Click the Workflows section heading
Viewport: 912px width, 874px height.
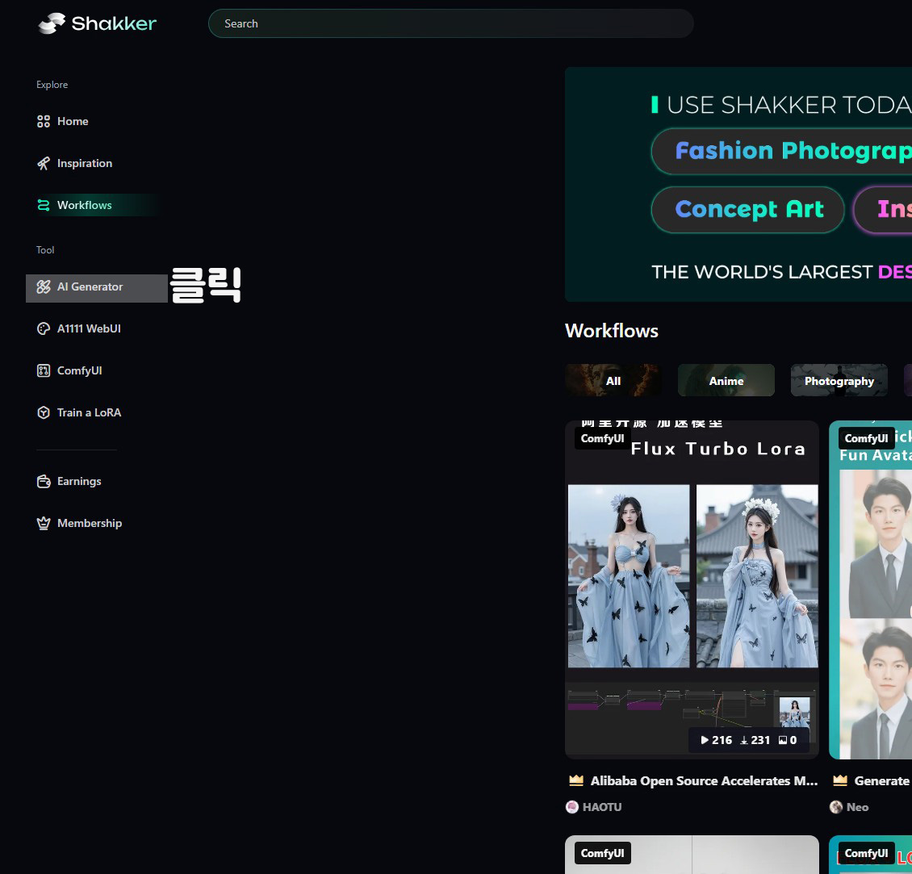[x=611, y=331]
